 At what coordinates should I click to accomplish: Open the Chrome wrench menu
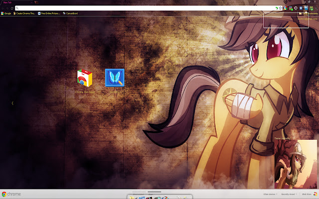[x=316, y=8]
